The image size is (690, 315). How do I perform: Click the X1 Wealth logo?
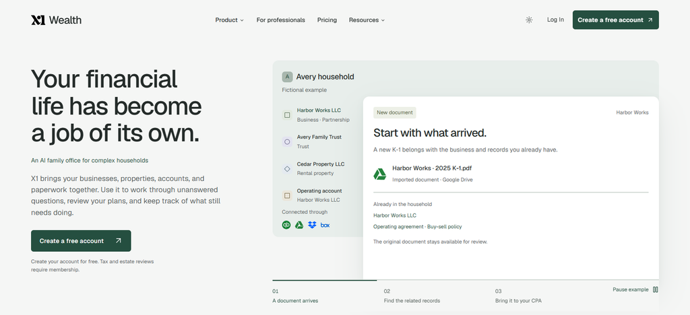pos(57,20)
